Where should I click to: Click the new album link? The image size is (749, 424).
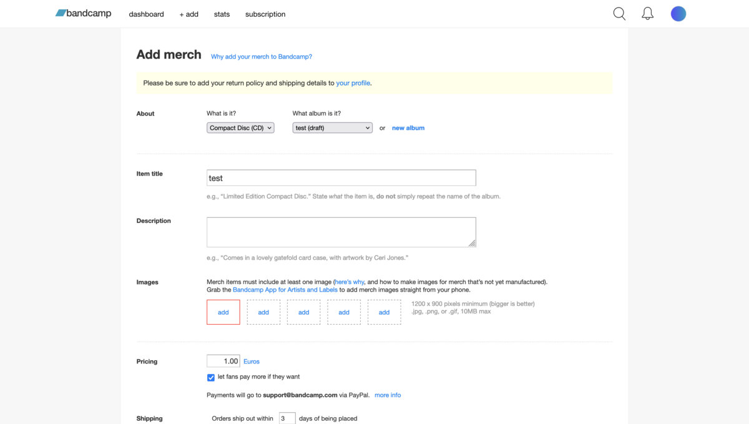(x=408, y=128)
